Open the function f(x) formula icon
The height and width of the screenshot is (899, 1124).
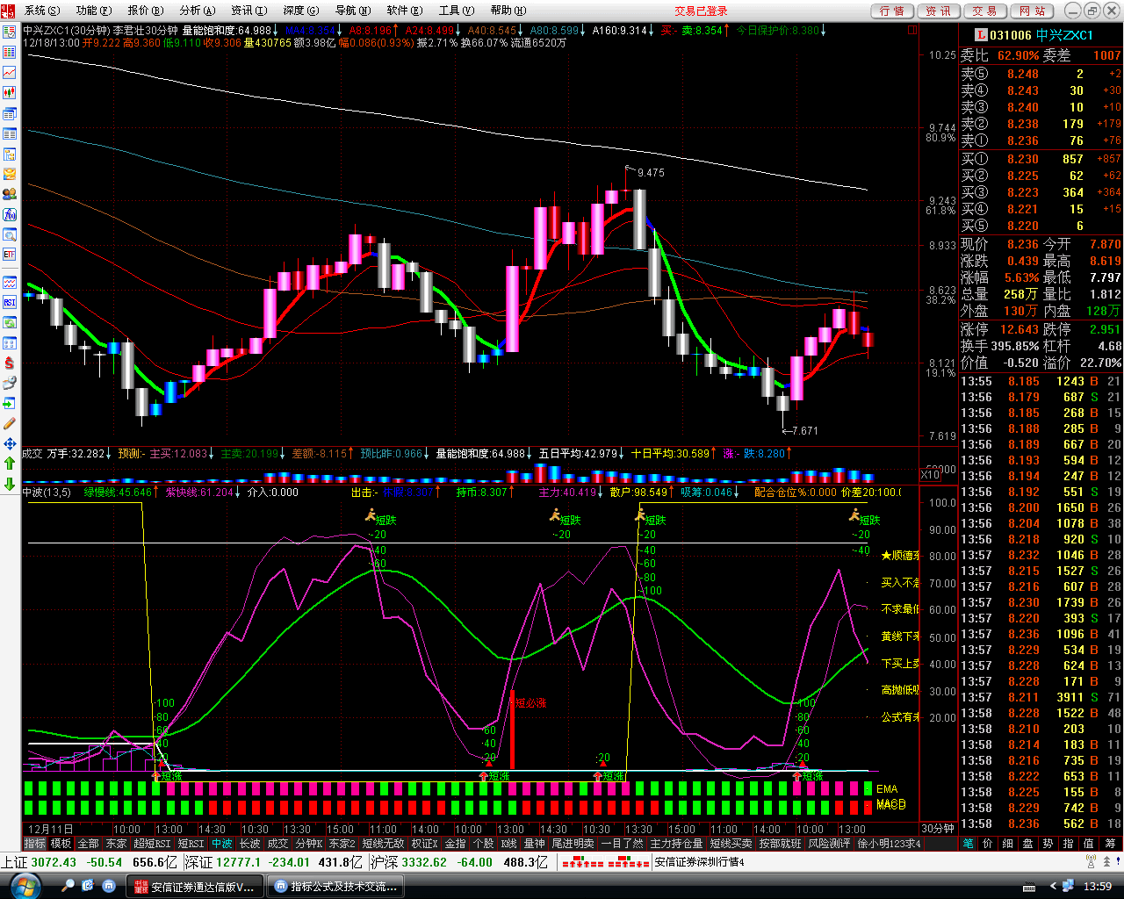point(10,214)
